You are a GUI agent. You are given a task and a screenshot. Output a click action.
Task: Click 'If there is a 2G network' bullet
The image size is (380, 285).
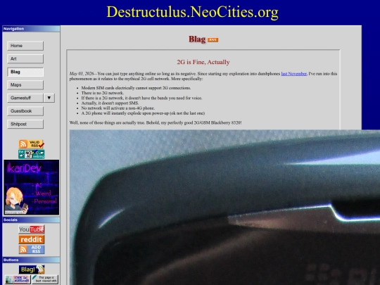(141, 98)
